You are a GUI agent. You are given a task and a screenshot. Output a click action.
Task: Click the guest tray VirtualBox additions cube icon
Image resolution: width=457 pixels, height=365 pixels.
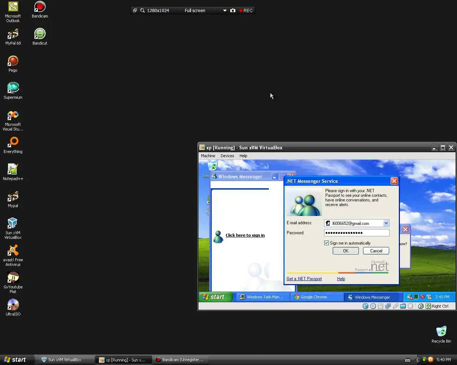tap(429, 297)
